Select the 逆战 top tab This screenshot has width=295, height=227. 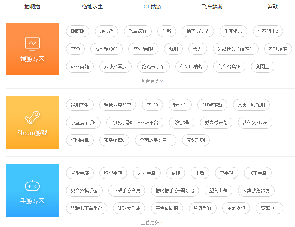pyautogui.click(x=272, y=7)
